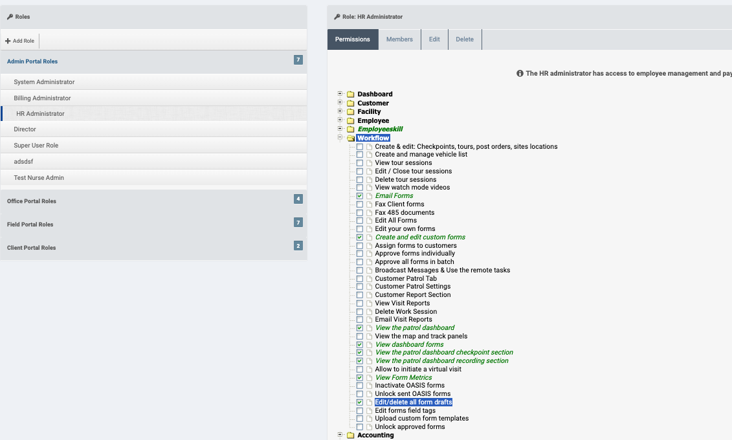Screen dimensions: 732x440
Task: Click the Add Role button
Action: click(20, 41)
